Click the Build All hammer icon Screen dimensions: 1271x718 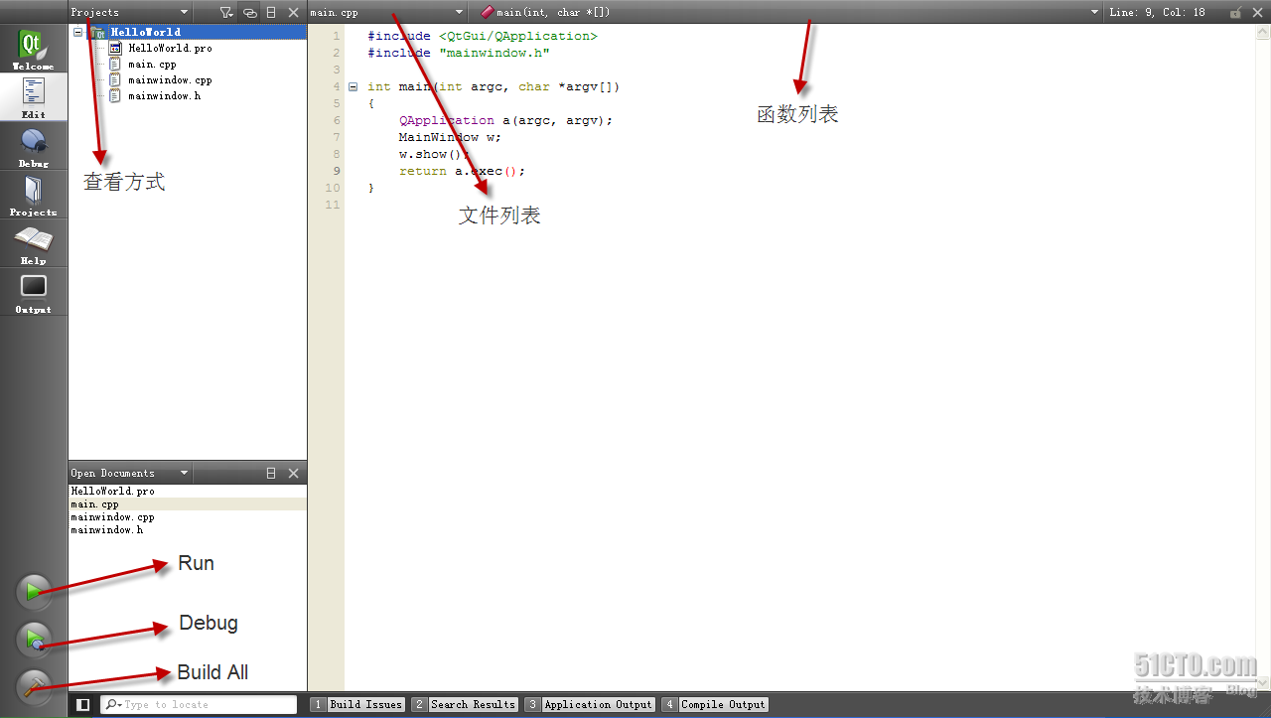(x=34, y=687)
